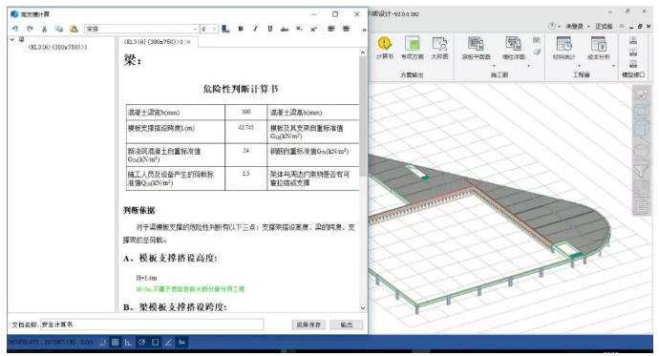Expand the 墙柱详图 dropdown arrow
The width and height of the screenshot is (659, 356).
528,66
